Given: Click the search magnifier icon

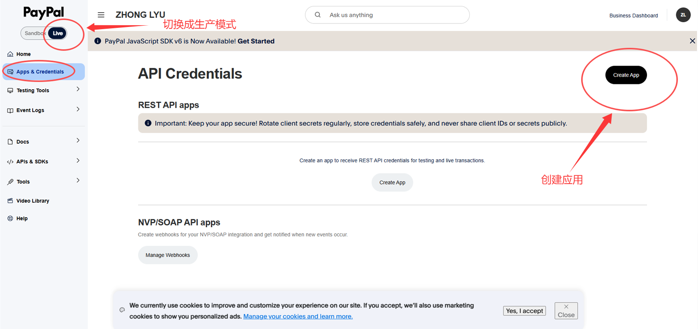Looking at the screenshot, I should [318, 15].
